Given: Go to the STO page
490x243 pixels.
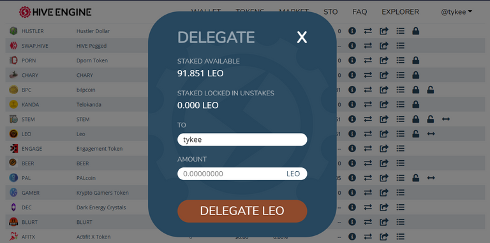Looking at the screenshot, I should pos(330,12).
